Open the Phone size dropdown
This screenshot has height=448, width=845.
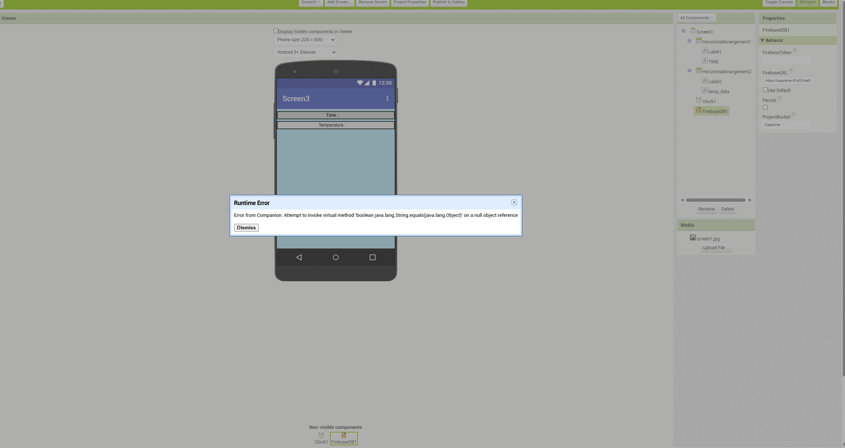tap(305, 40)
